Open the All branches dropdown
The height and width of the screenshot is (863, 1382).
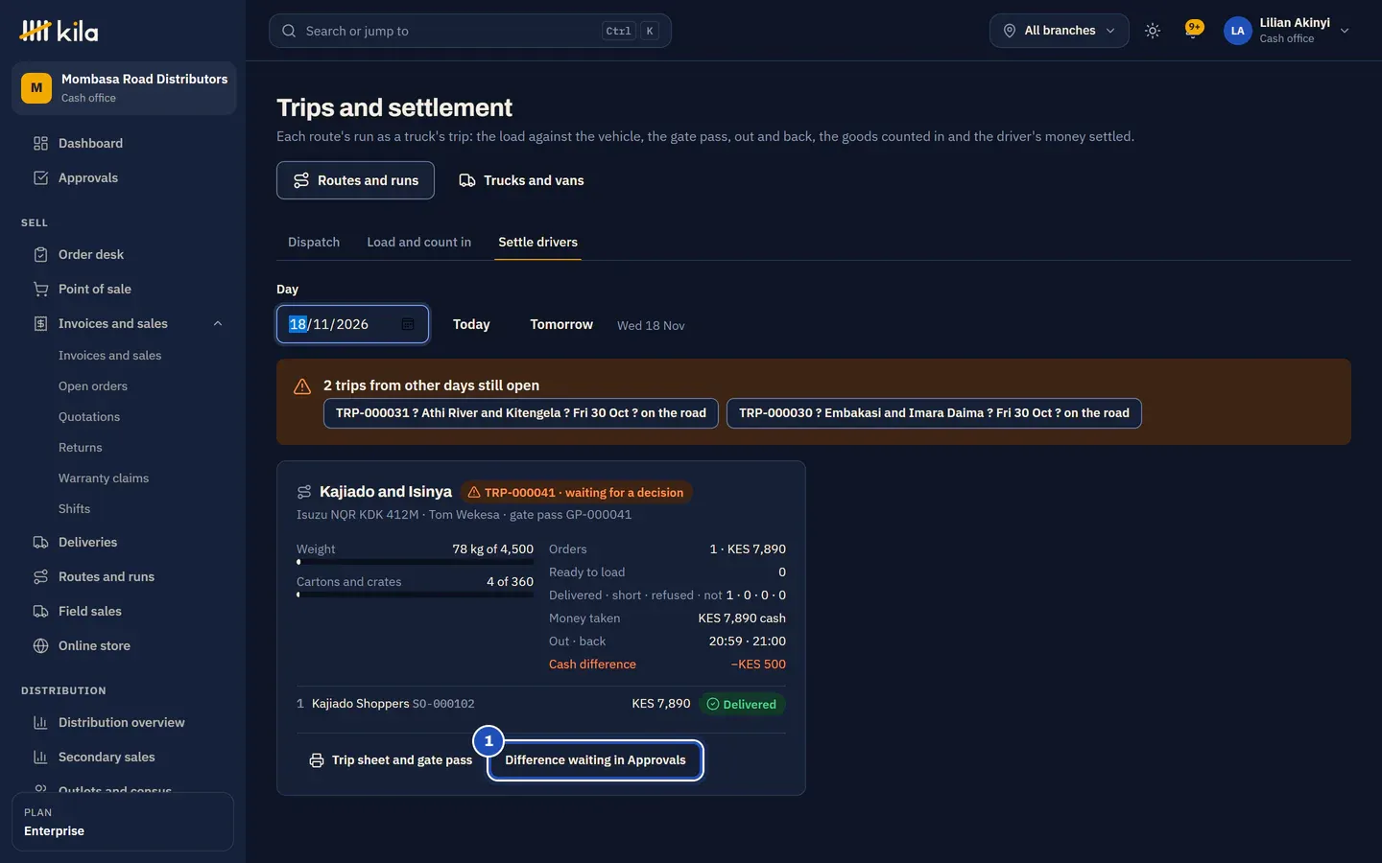1060,31
